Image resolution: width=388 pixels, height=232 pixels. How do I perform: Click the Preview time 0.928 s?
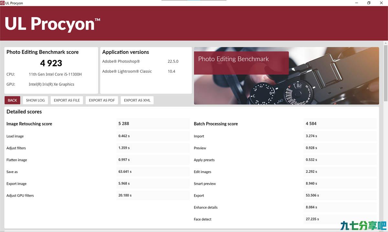311,148
